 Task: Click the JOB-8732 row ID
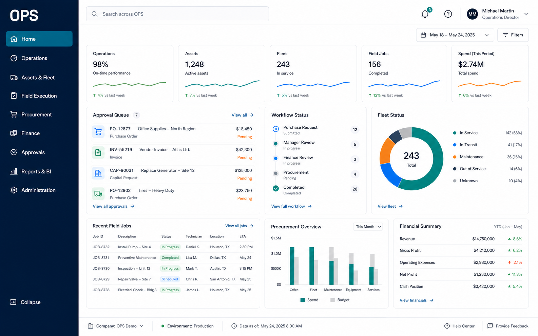pyautogui.click(x=101, y=247)
